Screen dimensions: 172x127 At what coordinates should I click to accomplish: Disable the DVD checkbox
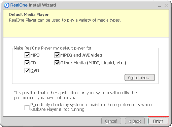coord(27,70)
